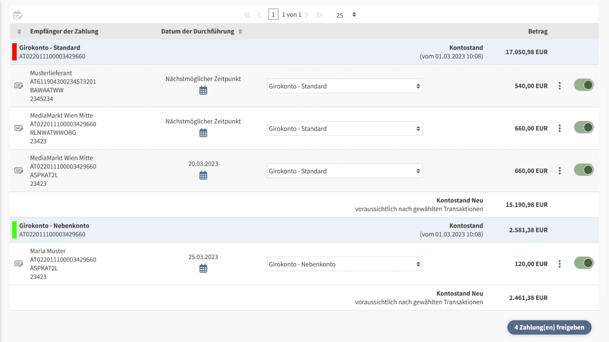Edit the Musterlieferant payment entry
This screenshot has height=342, width=609.
(19, 86)
